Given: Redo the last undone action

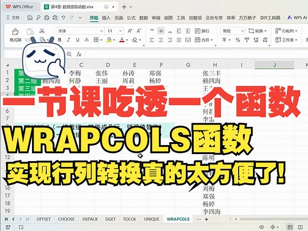Looking at the screenshot, I should coord(72,18).
